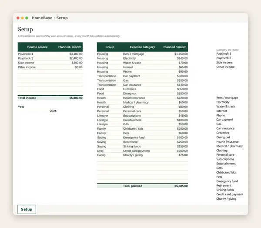Screen dimensions: 261x228
Task: Click the red close window button
Action: (x=18, y=18)
